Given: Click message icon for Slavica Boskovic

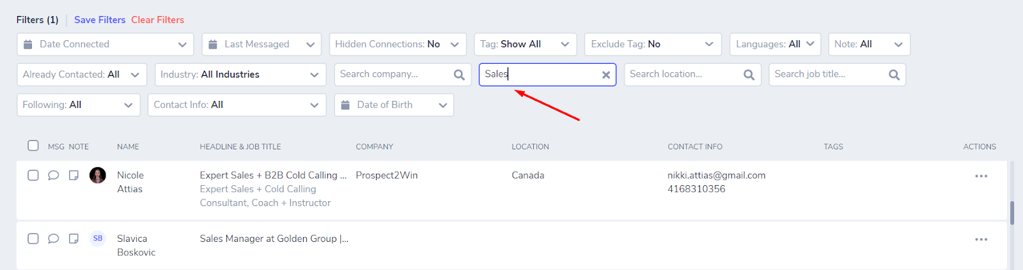Looking at the screenshot, I should 54,238.
